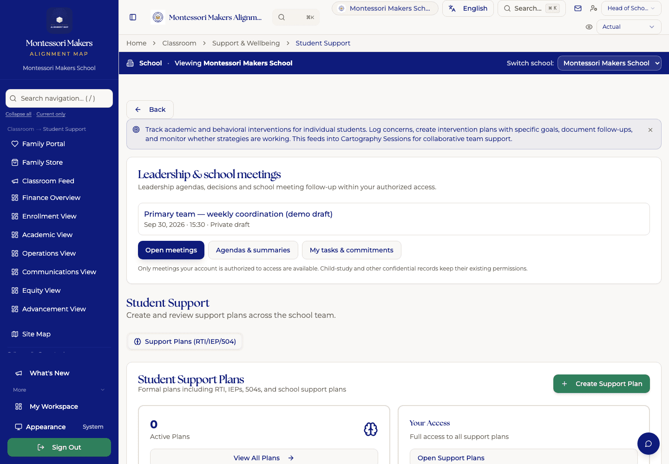Click the Collapse all link

click(x=19, y=114)
